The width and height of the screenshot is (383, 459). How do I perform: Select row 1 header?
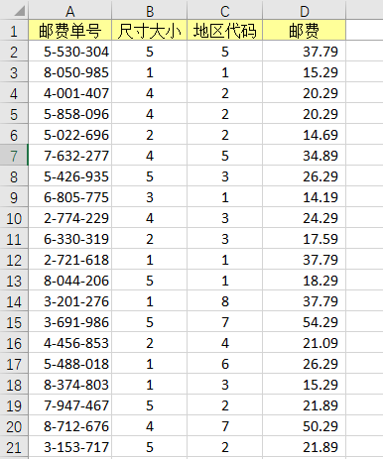click(14, 31)
